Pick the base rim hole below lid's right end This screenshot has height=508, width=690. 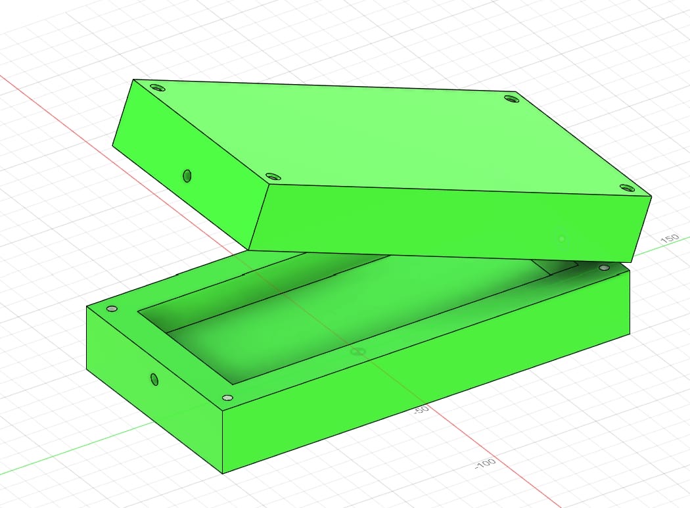click(604, 267)
